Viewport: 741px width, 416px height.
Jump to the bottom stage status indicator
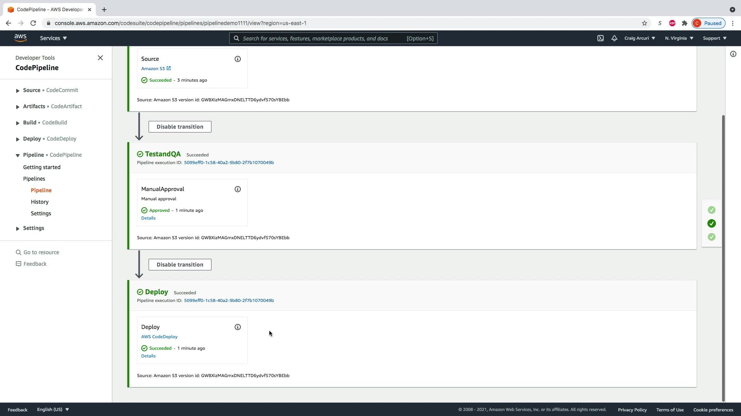click(712, 237)
